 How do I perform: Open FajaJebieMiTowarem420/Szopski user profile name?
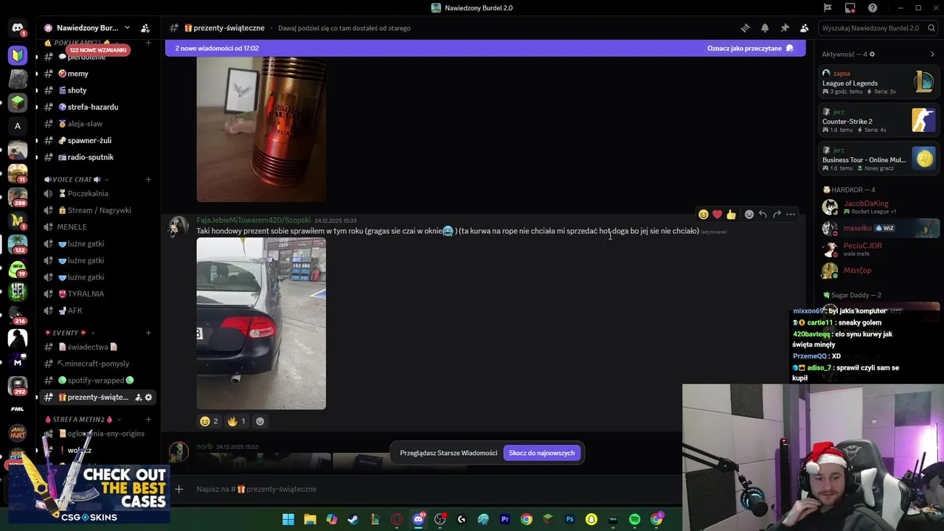tap(254, 221)
